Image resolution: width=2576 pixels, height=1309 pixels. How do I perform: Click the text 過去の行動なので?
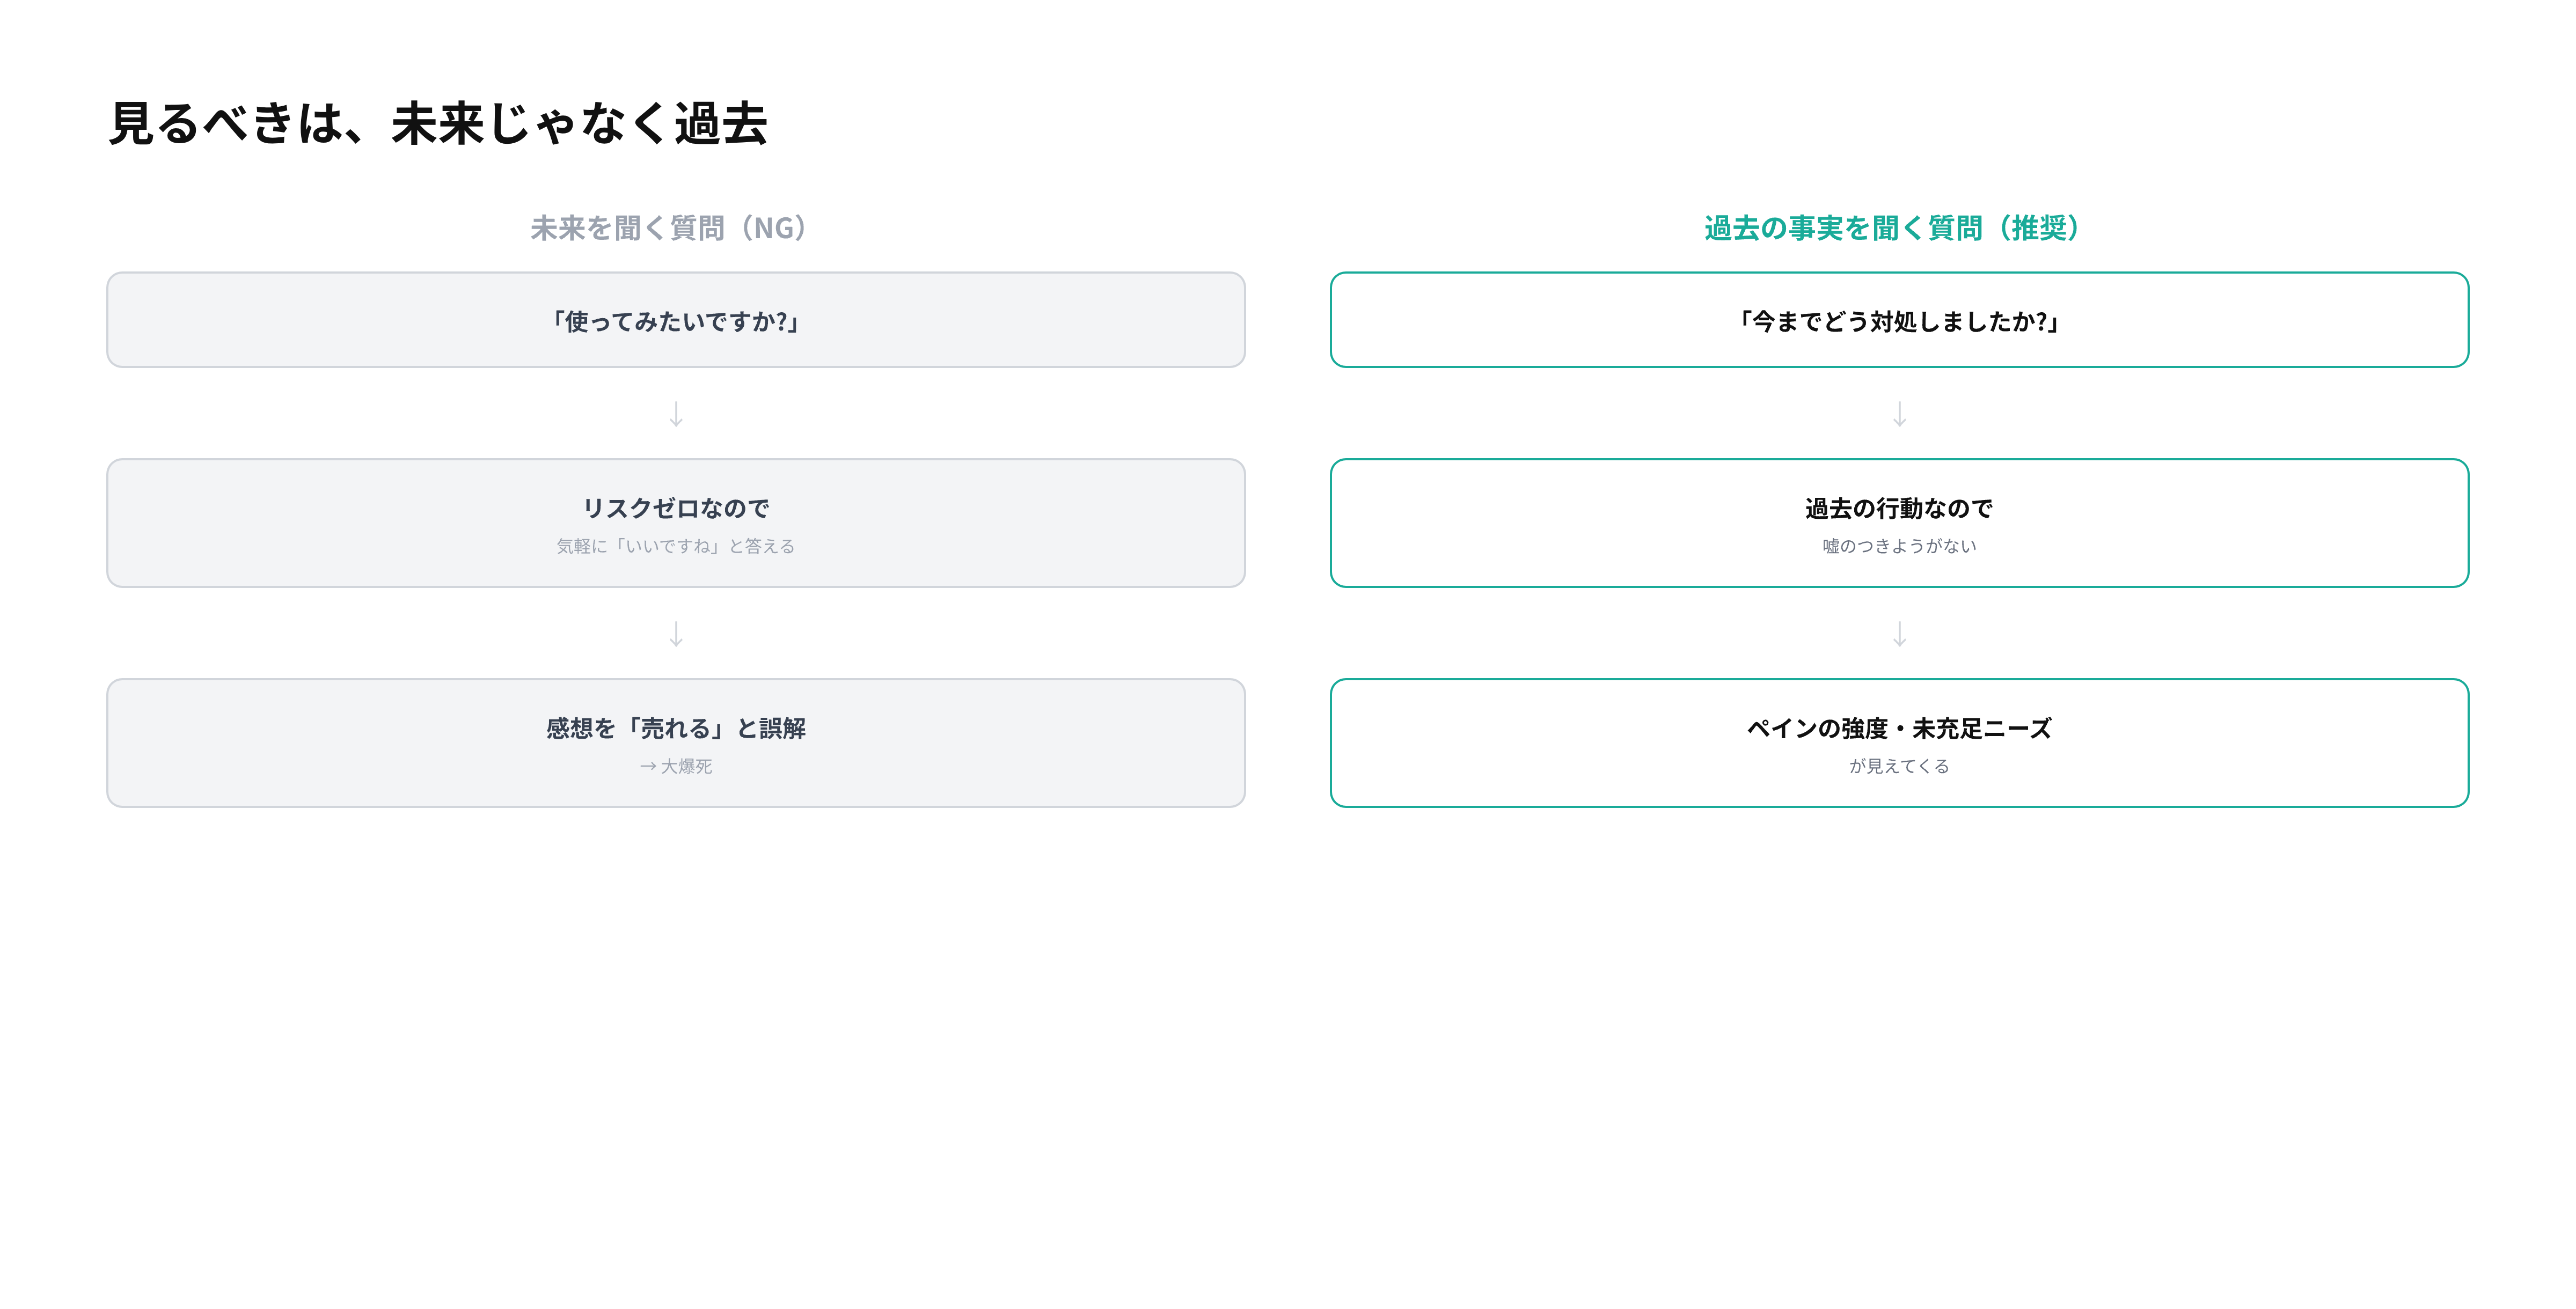(x=1899, y=508)
